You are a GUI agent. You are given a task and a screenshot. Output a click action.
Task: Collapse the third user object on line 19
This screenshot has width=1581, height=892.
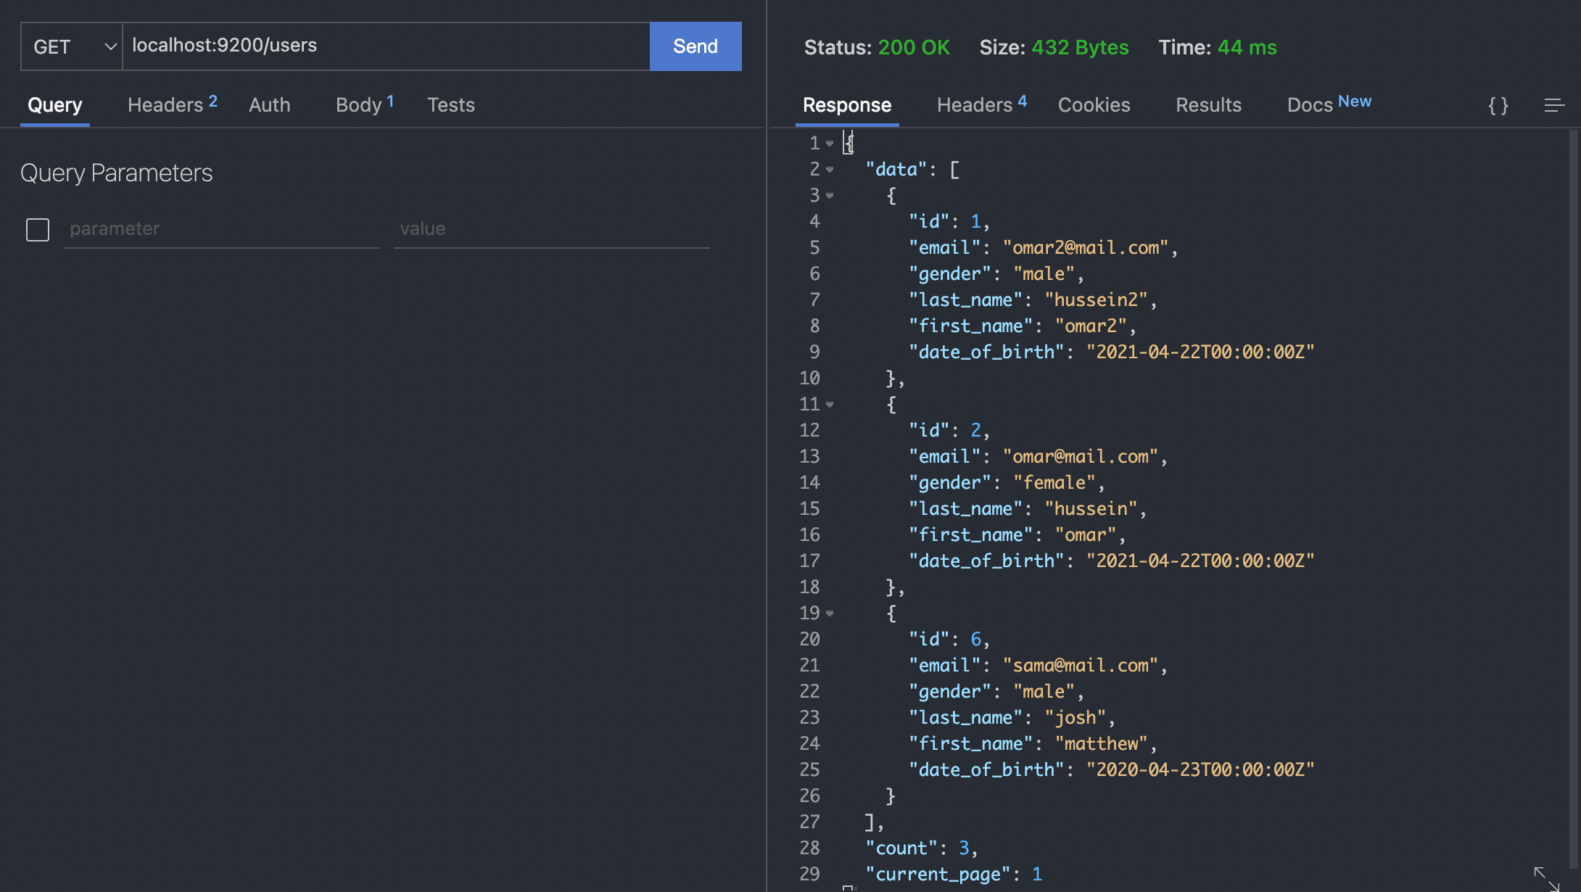[x=830, y=614]
